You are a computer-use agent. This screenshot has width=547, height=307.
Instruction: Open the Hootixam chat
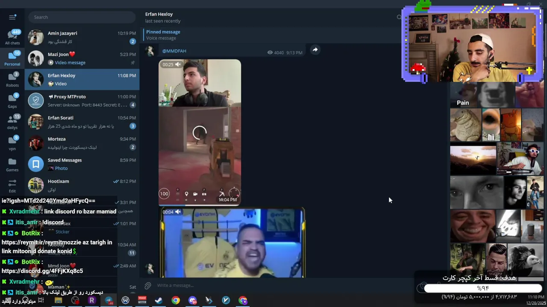[x=82, y=185]
